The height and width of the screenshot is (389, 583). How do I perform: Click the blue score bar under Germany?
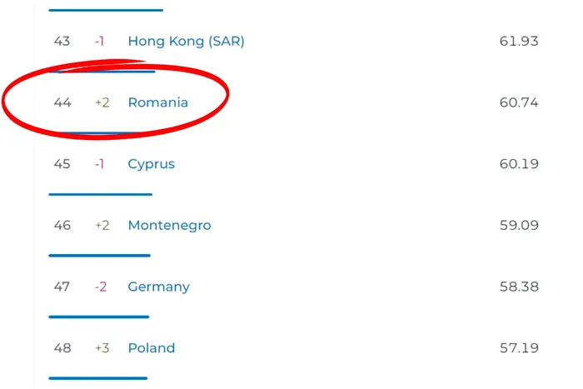tap(98, 317)
